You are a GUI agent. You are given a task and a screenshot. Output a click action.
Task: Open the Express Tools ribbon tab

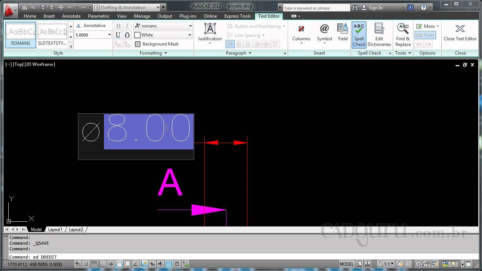[238, 16]
